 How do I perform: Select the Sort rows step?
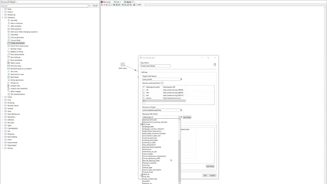click(x=14, y=72)
